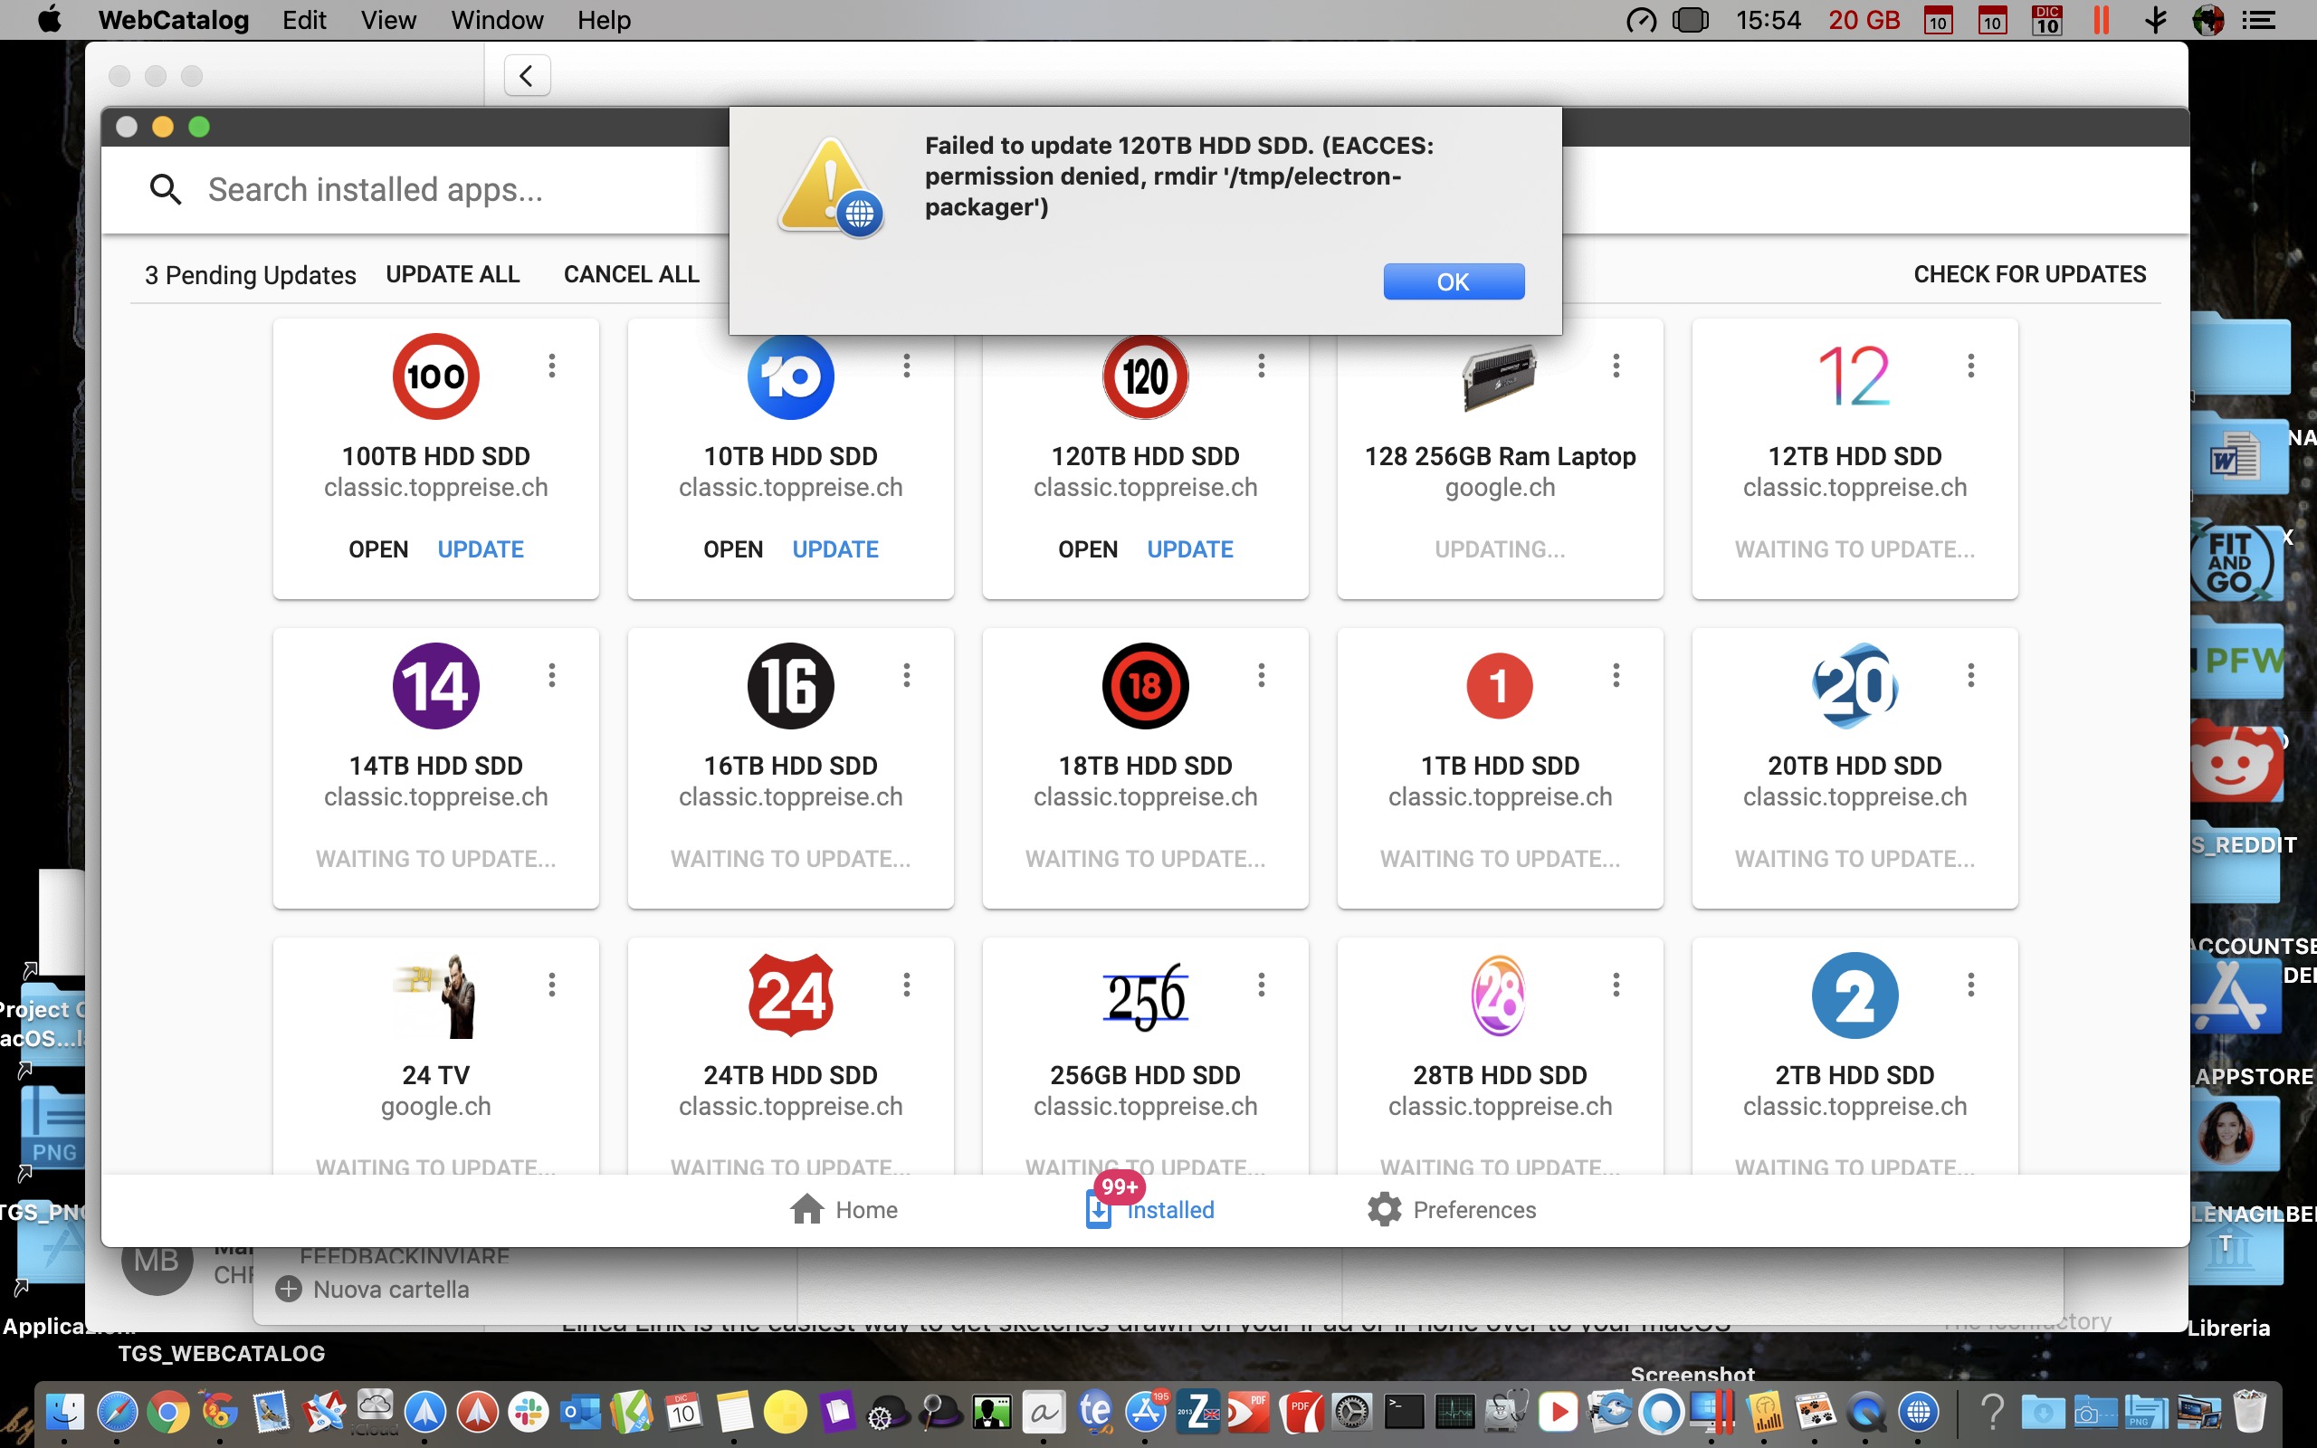
Task: Open Notification Center in the menu bar
Action: [2258, 20]
